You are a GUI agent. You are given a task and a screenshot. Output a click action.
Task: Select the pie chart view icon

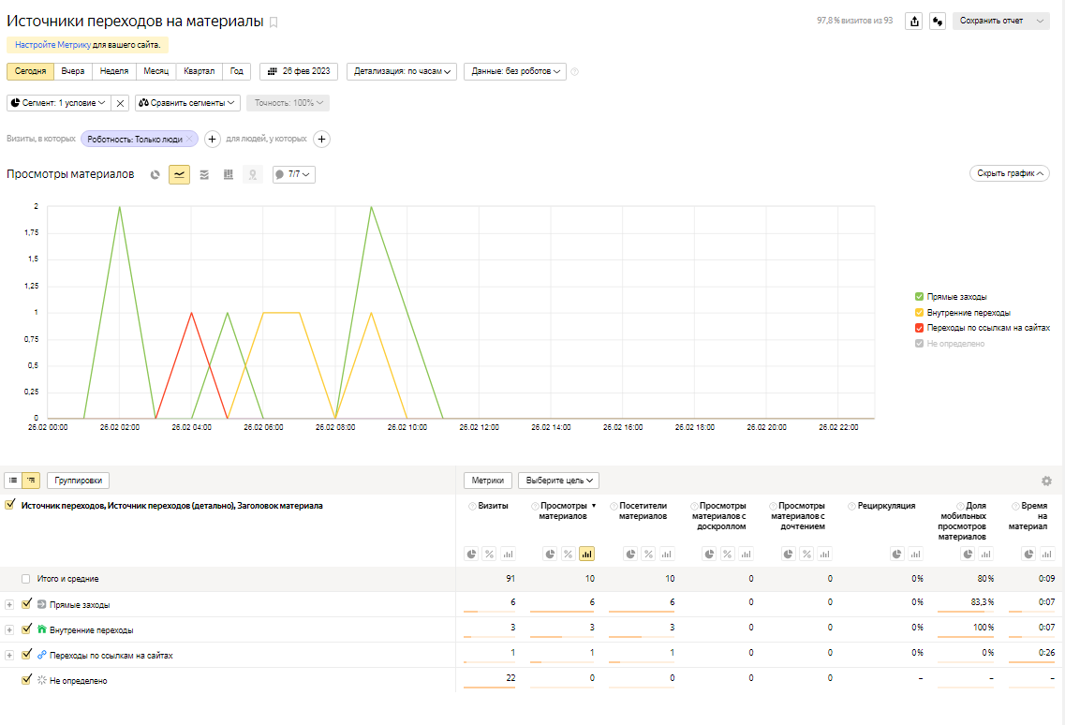pos(155,174)
